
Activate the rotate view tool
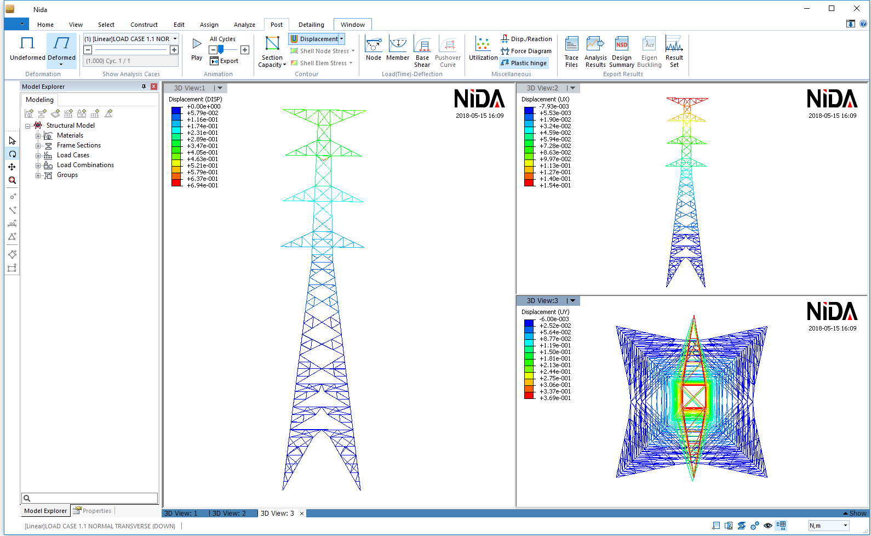12,154
